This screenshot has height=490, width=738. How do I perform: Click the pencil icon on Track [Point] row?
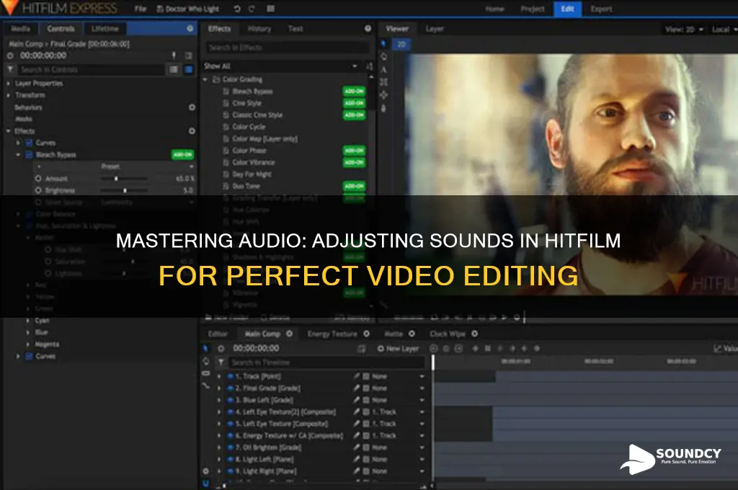click(x=356, y=376)
